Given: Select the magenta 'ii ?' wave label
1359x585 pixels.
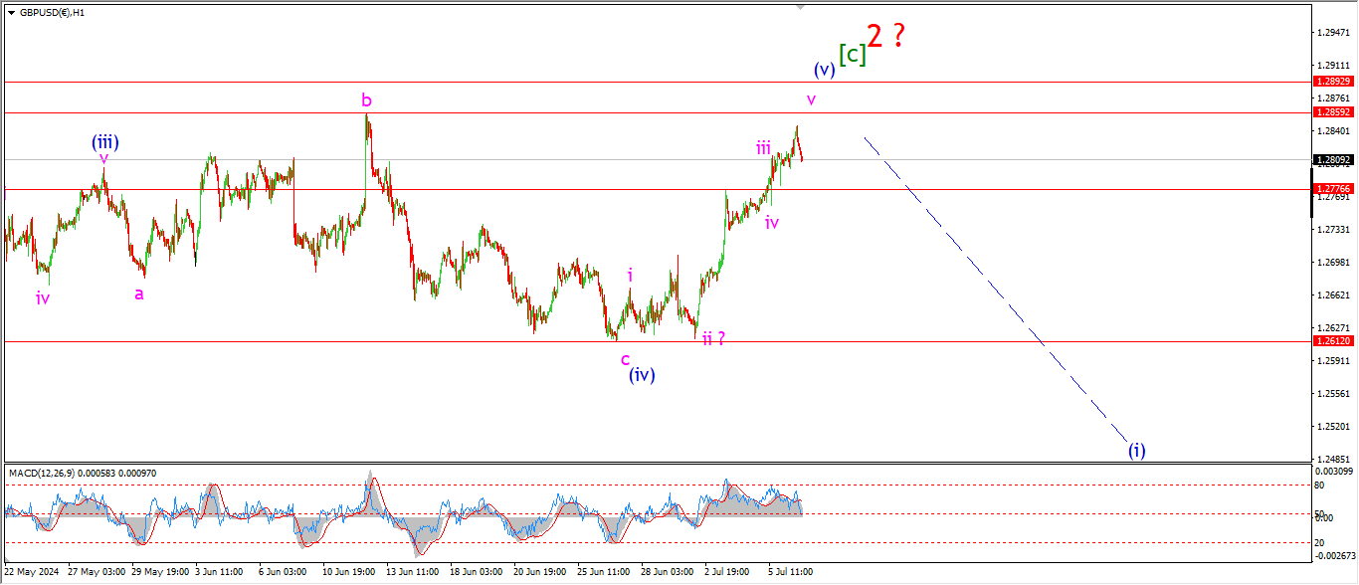Looking at the screenshot, I should pos(712,338).
